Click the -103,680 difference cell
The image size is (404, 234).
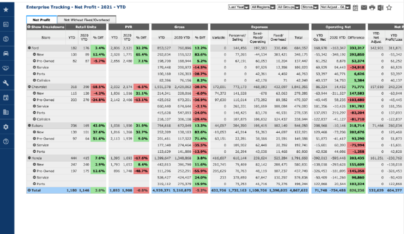click(356, 100)
